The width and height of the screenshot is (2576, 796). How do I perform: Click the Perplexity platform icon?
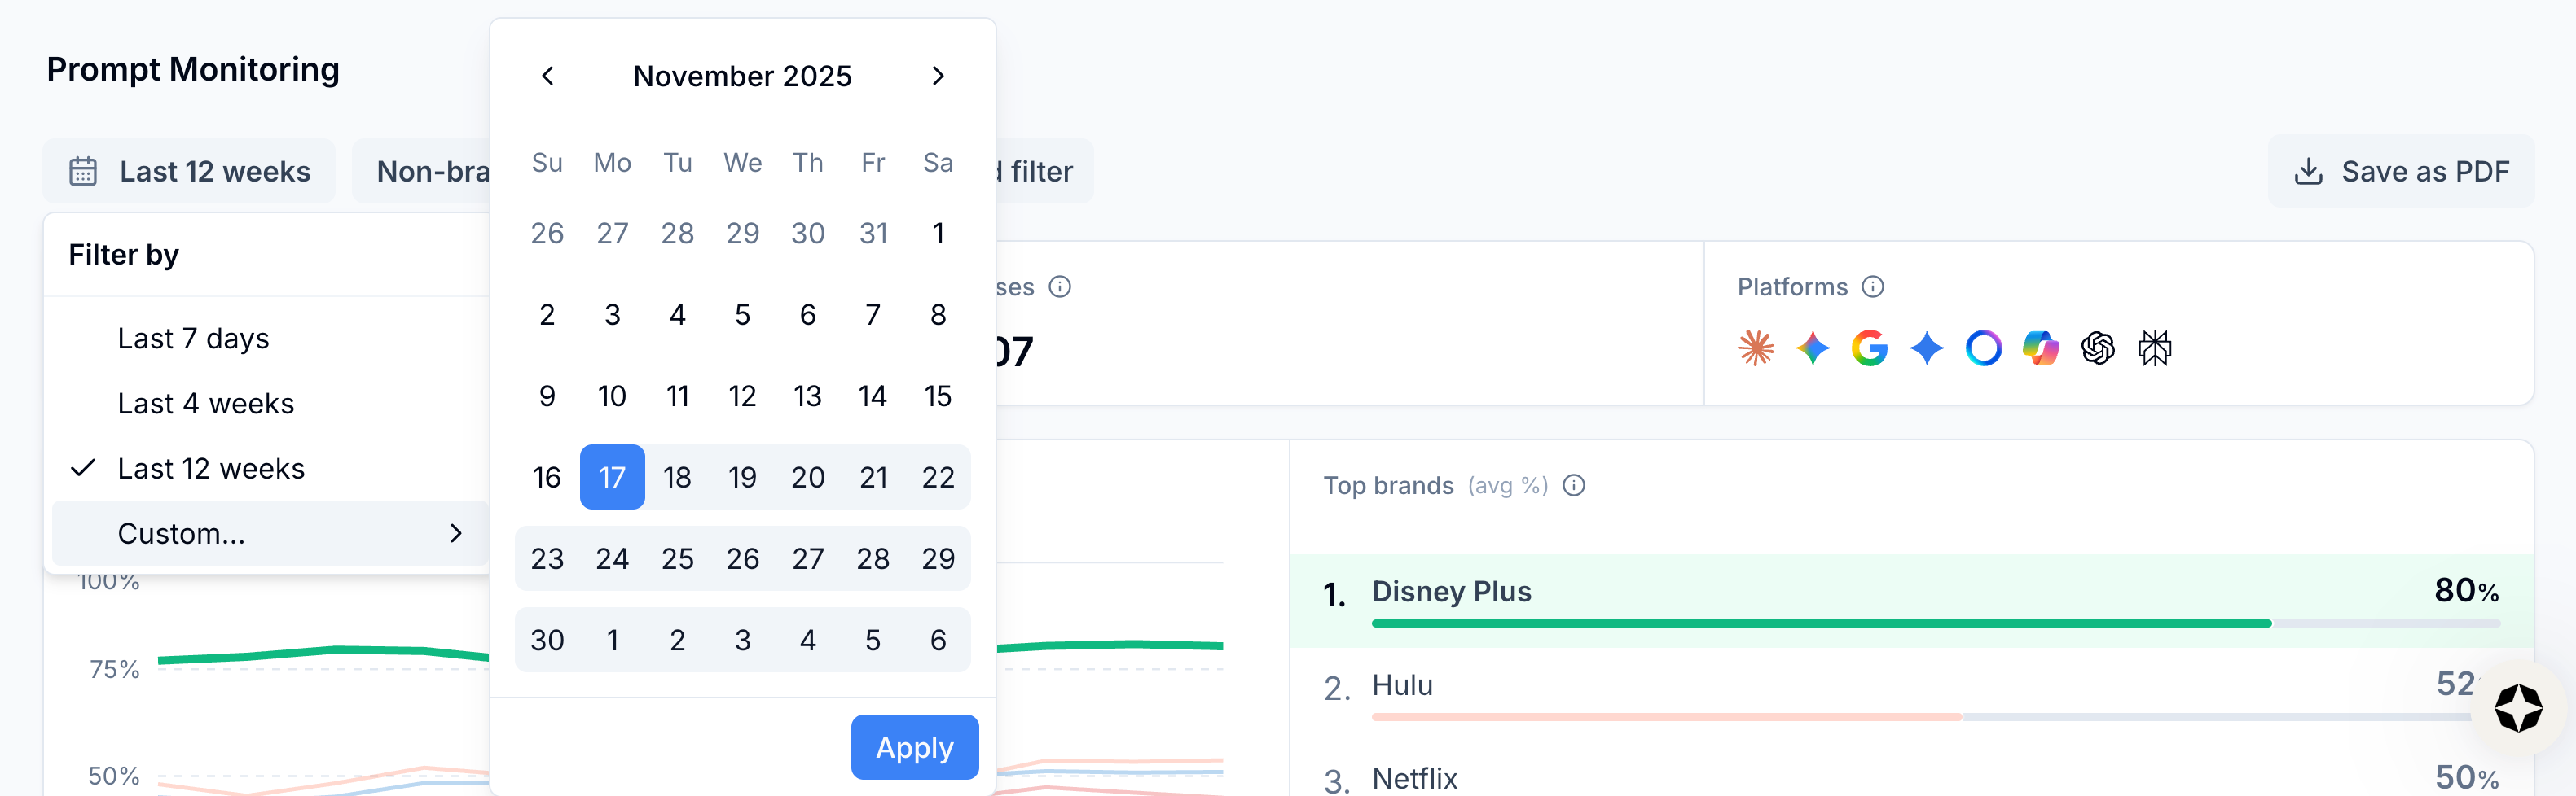2154,348
